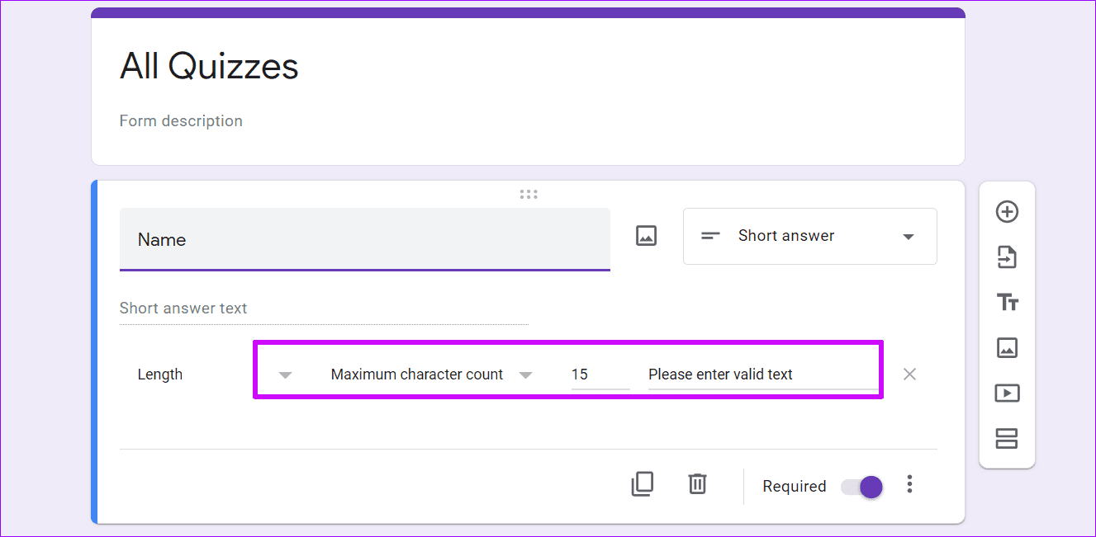Viewport: 1096px width, 537px height.
Task: Add title and description with Tt icon
Action: point(1007,303)
